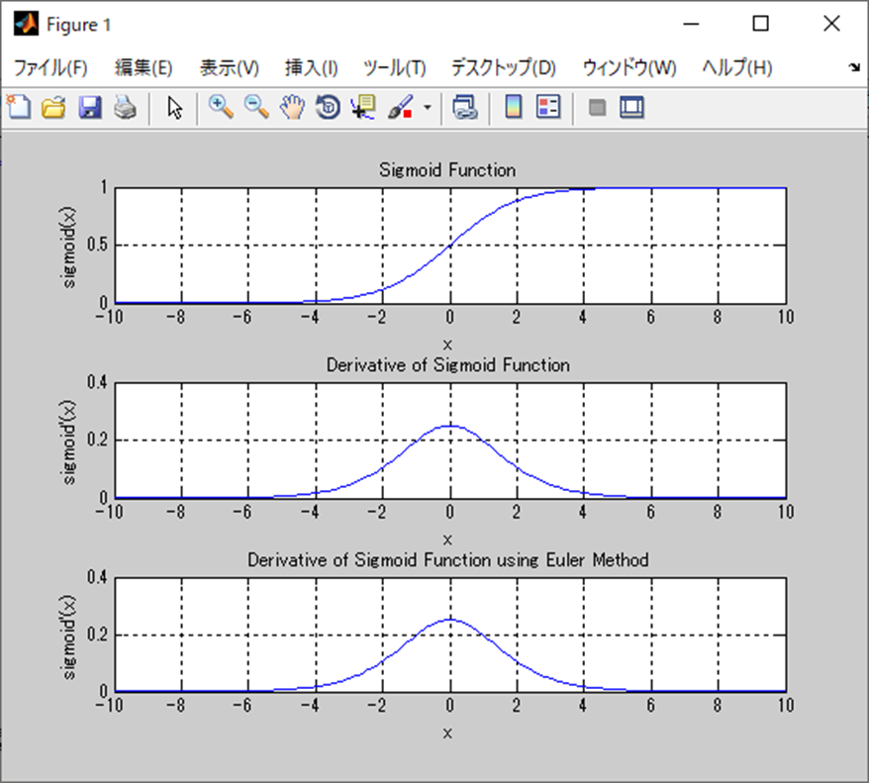Open a file with the folder icon
Viewport: 869px width, 783px height.
tap(53, 107)
